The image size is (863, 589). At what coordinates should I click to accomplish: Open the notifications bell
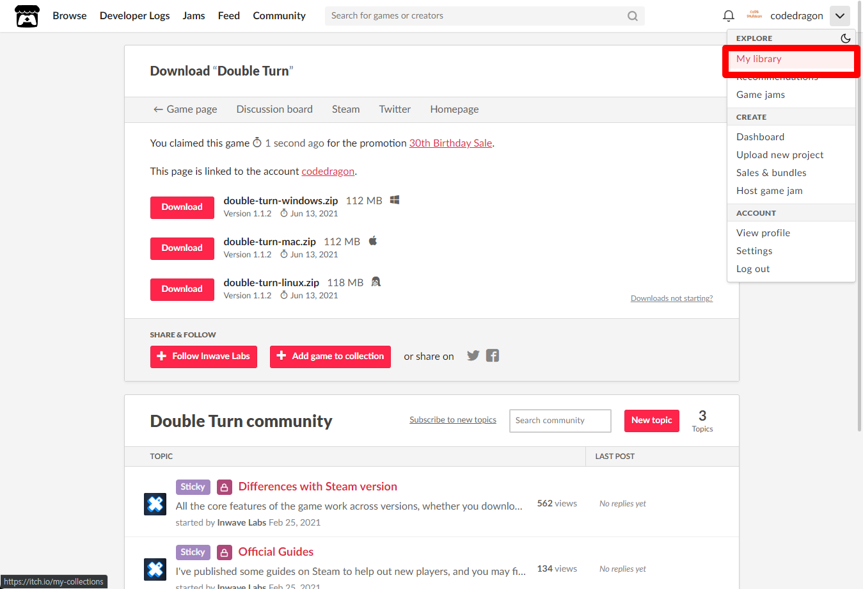[729, 16]
